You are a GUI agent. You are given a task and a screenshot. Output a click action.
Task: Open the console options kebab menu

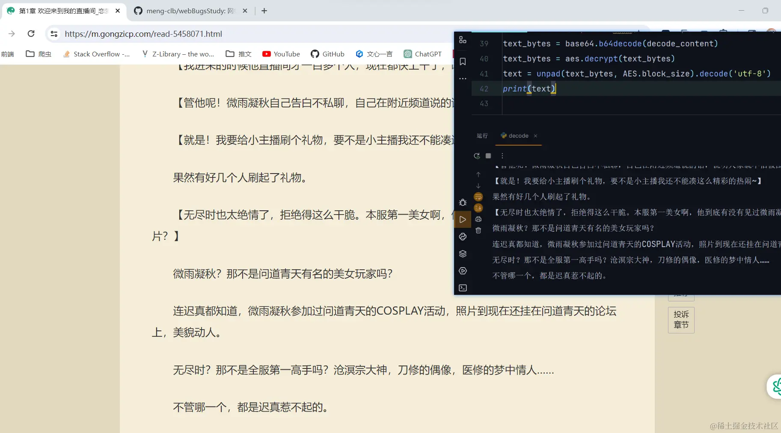coord(502,156)
